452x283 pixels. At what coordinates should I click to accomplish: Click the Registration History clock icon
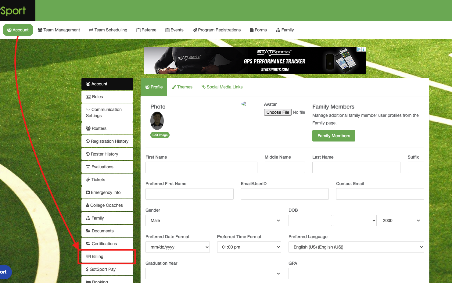click(88, 141)
